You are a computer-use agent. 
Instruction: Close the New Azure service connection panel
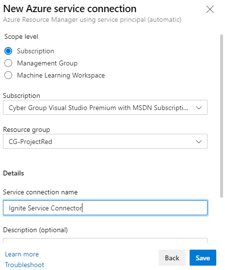tap(210, 9)
